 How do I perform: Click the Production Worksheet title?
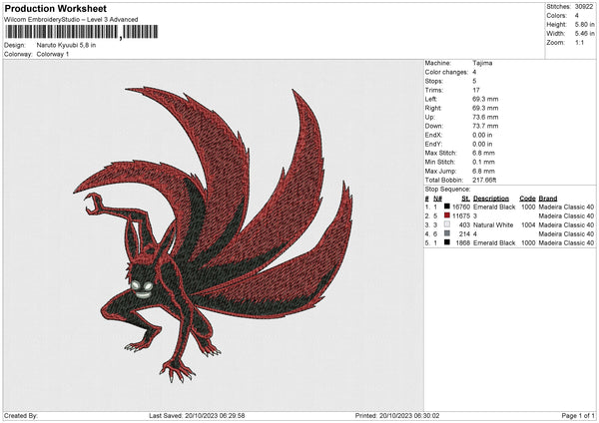pyautogui.click(x=55, y=8)
